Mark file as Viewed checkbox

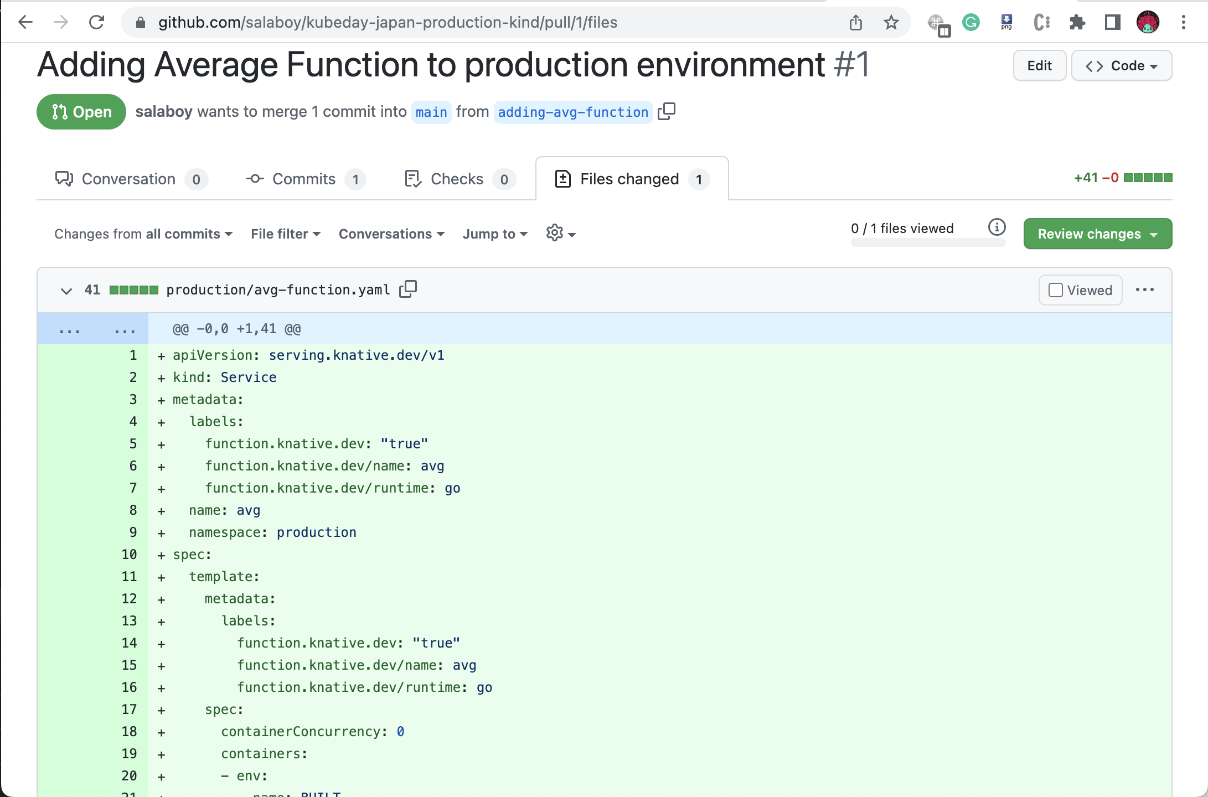[x=1056, y=290]
